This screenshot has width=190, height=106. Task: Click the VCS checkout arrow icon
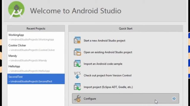(77, 75)
